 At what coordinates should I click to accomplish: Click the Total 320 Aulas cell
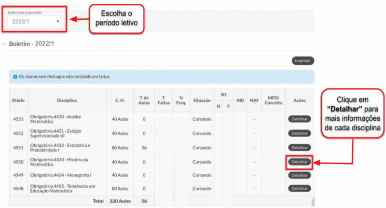pyautogui.click(x=120, y=201)
